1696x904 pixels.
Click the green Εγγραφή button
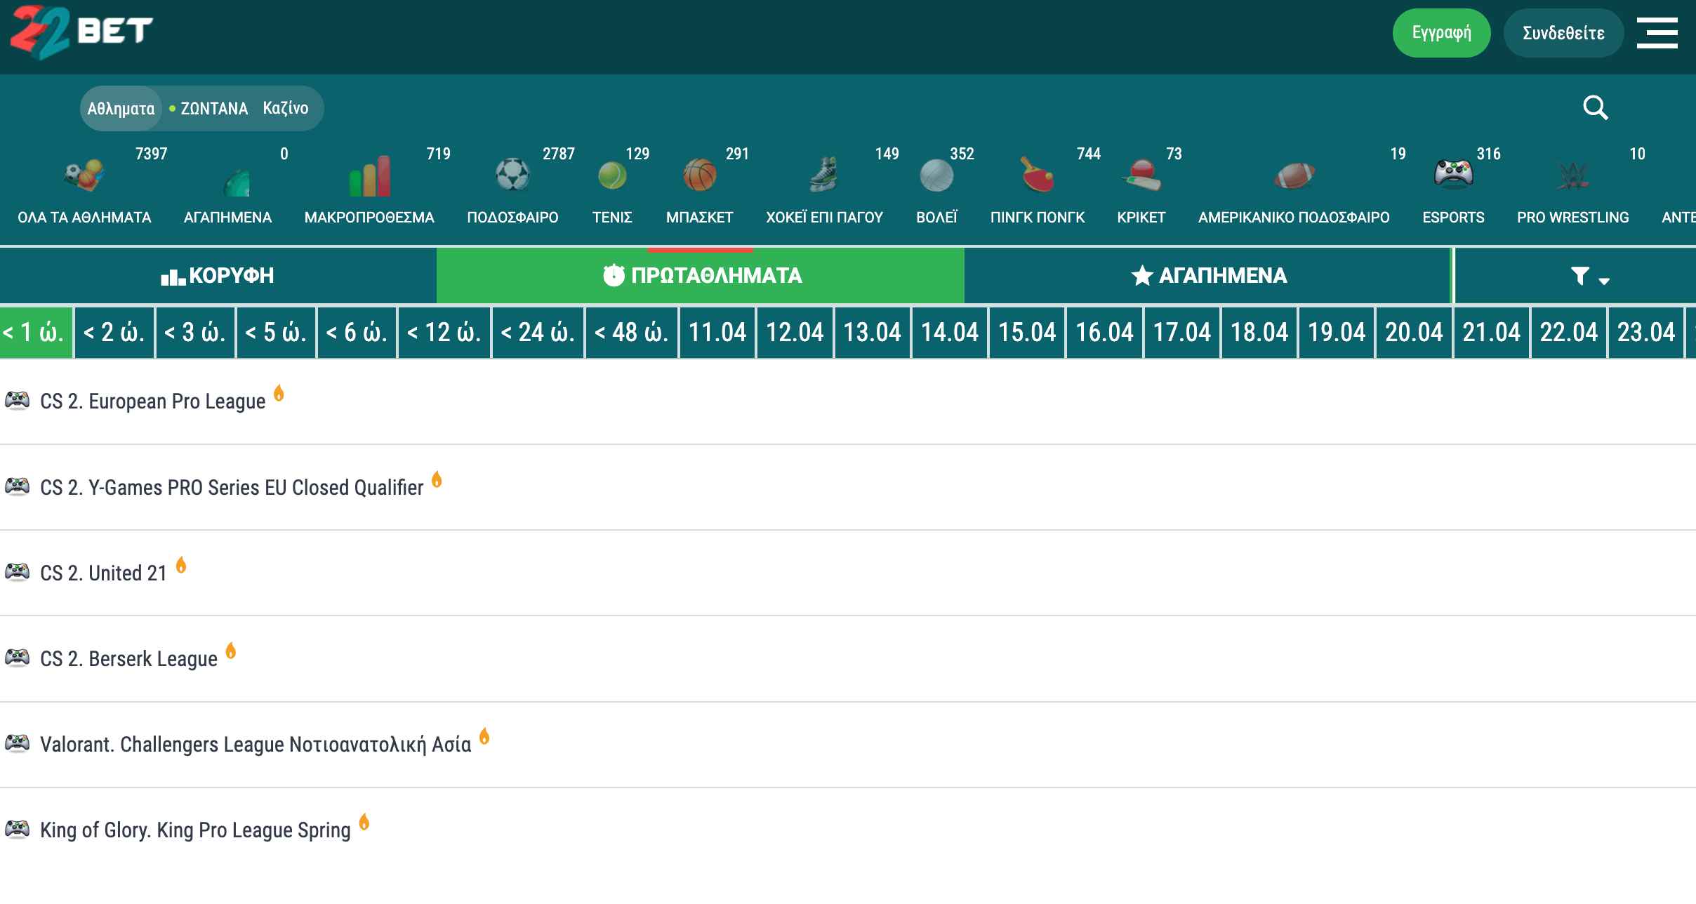coord(1441,33)
